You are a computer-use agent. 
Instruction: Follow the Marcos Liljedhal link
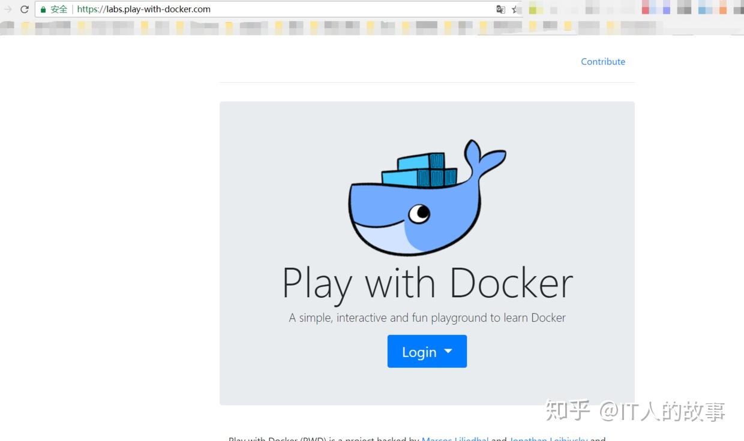455,439
